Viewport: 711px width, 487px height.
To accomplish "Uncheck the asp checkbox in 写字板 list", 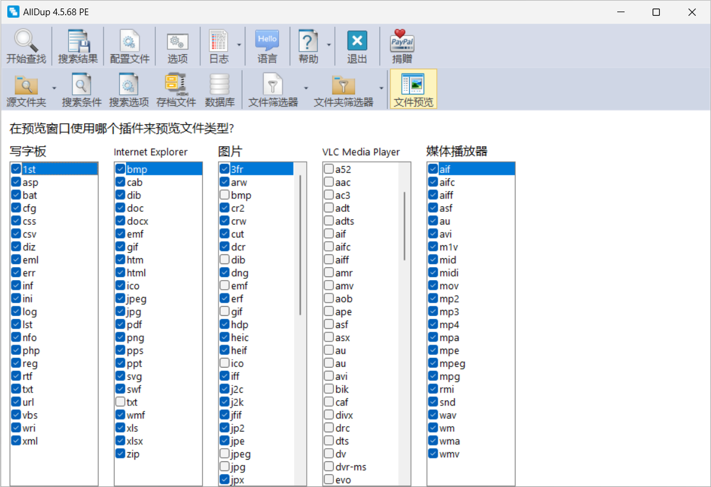I will [x=16, y=183].
